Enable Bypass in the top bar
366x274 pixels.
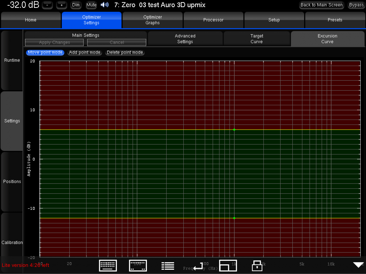(356, 5)
